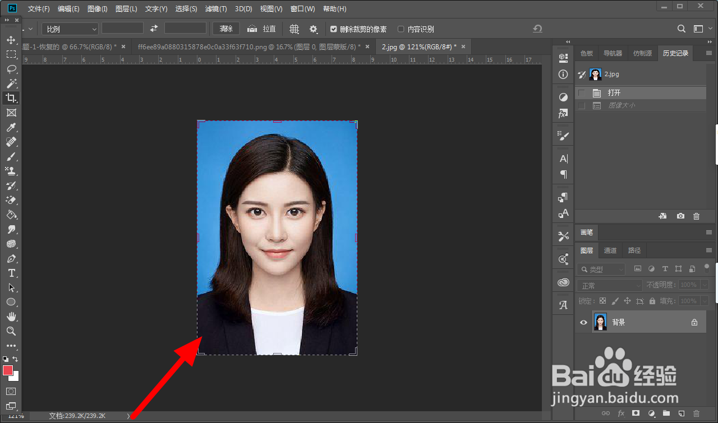Create new snapshot camera icon in History
Screen dimensions: 718x423
point(680,216)
